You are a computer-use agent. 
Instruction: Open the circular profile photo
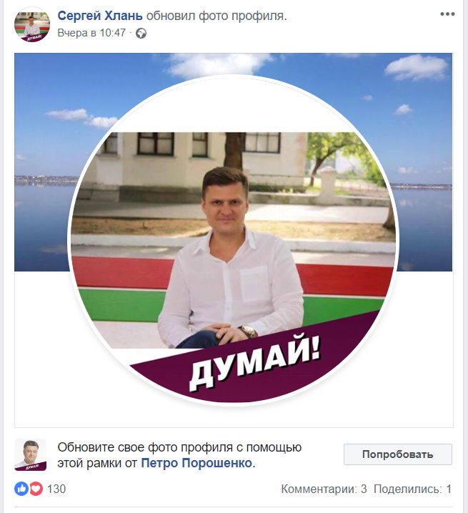(x=233, y=241)
